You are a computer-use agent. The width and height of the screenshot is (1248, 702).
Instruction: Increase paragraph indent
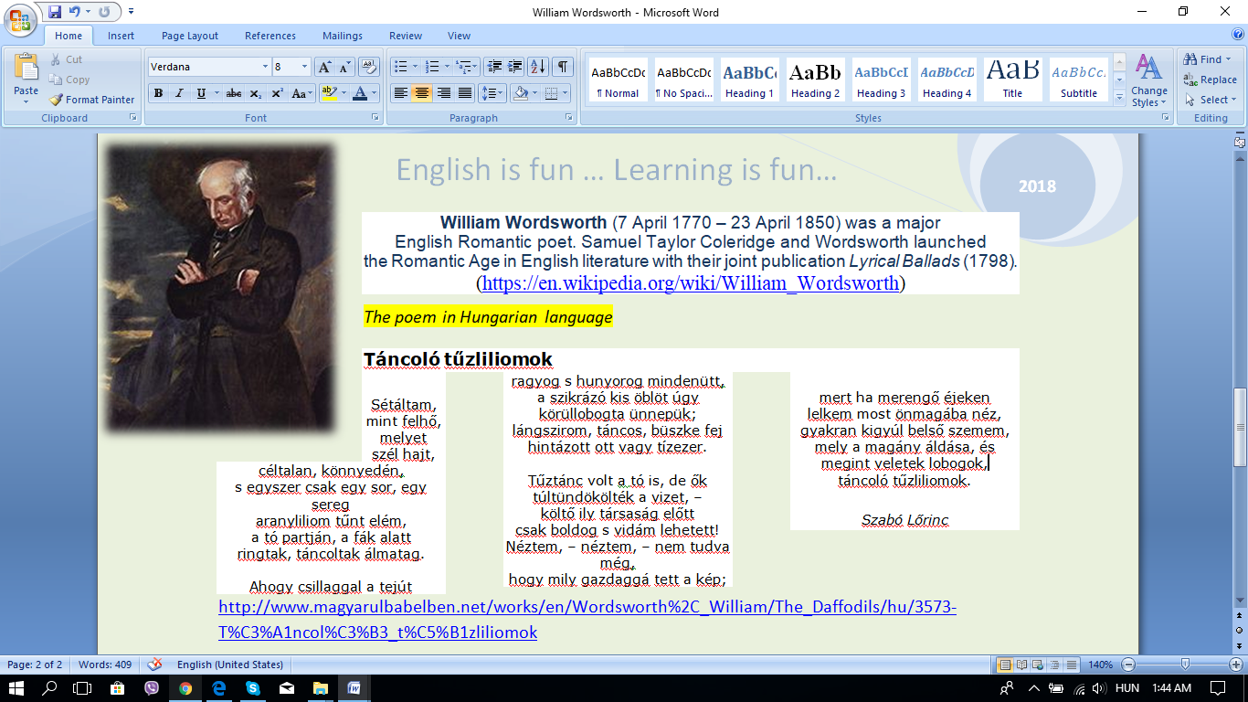pyautogui.click(x=514, y=67)
